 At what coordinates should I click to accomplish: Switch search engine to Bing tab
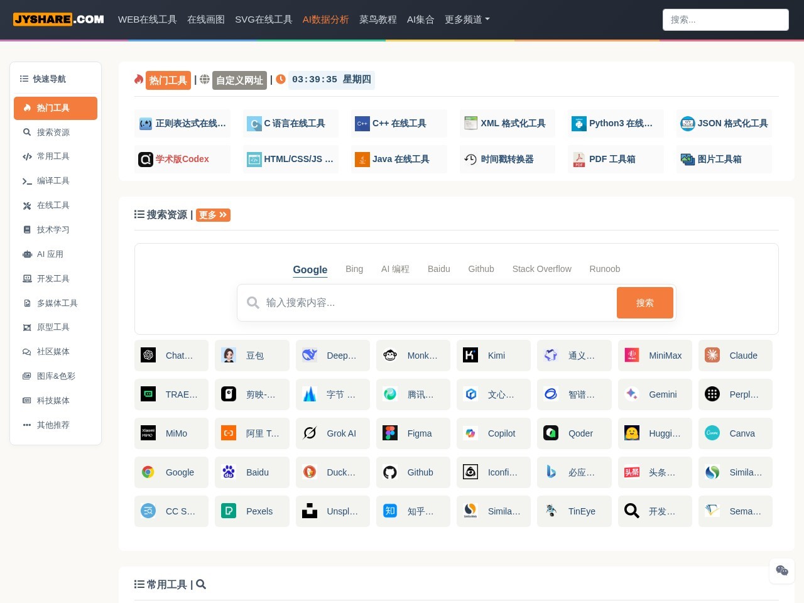[x=354, y=269]
